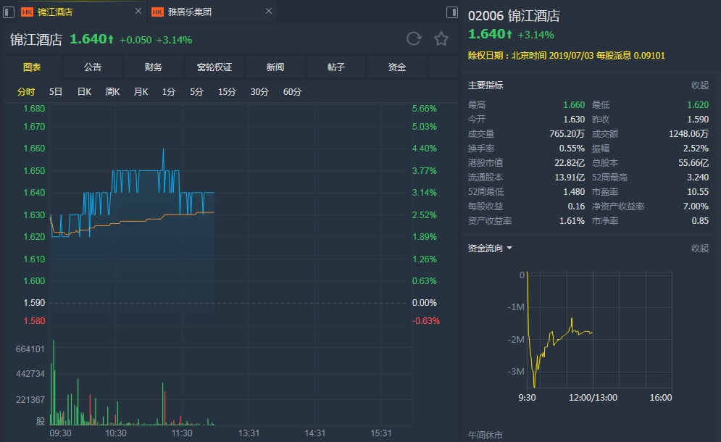This screenshot has width=721, height=442.
Task: Select the 5日 chart view
Action: pos(56,92)
